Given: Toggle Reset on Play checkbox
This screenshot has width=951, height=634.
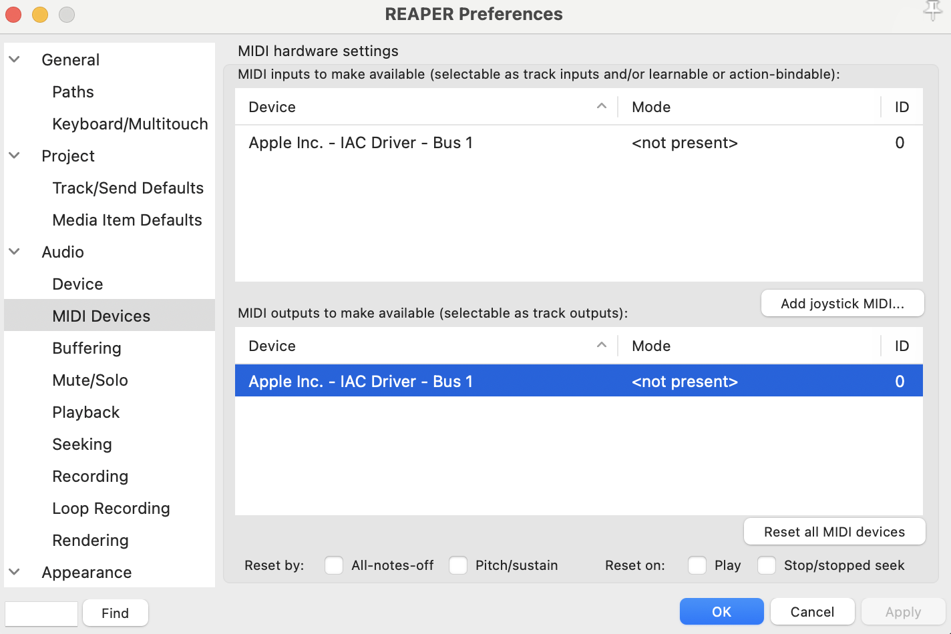Looking at the screenshot, I should (697, 565).
